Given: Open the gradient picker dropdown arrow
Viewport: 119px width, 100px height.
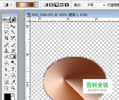Looking at the screenshot, I should tap(37, 5).
